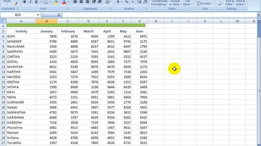Align text right
Screen dimensions: 261x146
[87, 2]
